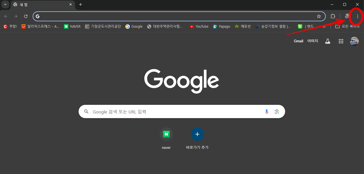The height and width of the screenshot is (174, 364).
Task: Open the YouTube bookmark
Action: coord(199,27)
